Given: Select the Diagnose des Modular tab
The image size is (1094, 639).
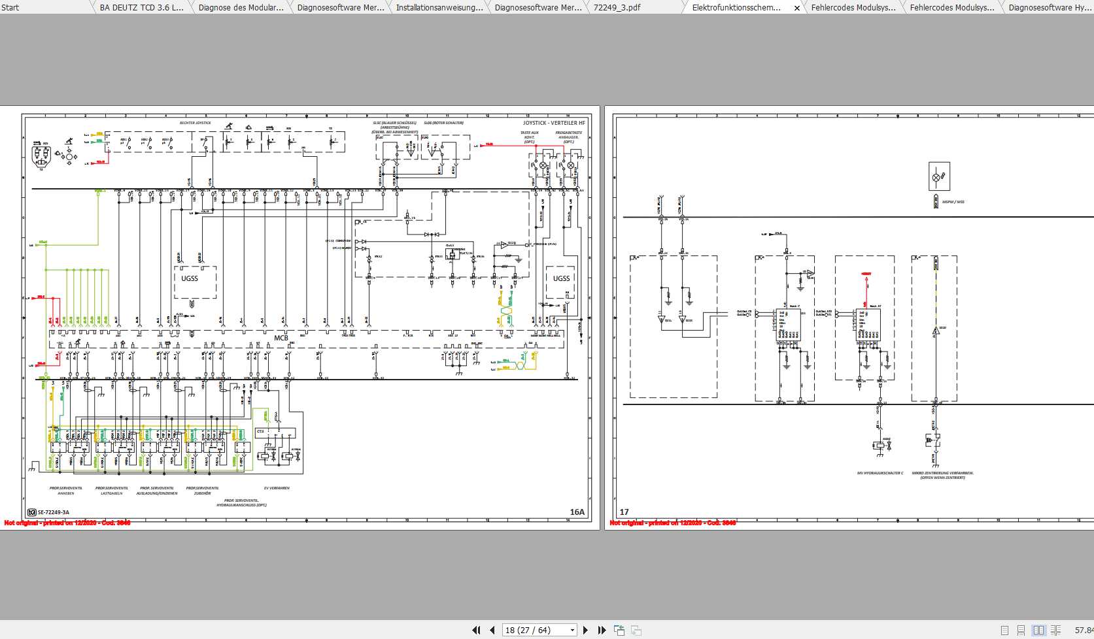Looking at the screenshot, I should click(241, 8).
